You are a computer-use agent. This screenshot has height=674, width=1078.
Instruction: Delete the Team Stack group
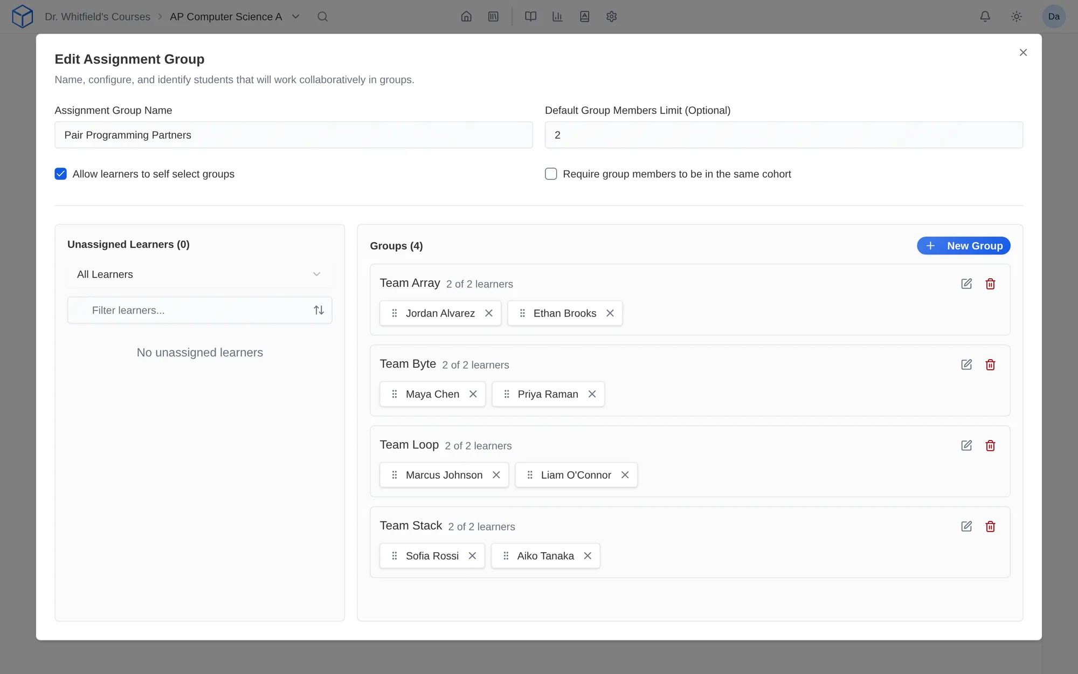990,526
